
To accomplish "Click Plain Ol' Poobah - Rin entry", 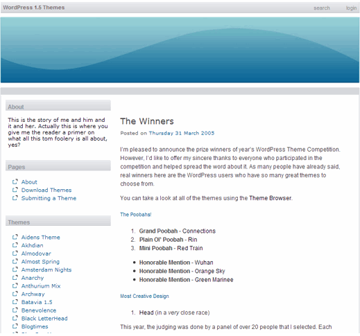I will pos(168,240).
